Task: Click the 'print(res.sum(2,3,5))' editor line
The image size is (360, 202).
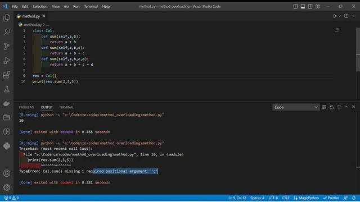Action: pyautogui.click(x=55, y=81)
